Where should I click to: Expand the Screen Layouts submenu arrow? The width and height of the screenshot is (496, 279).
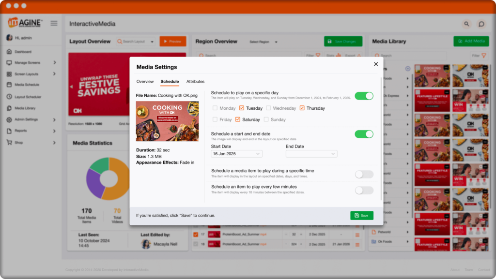55,74
